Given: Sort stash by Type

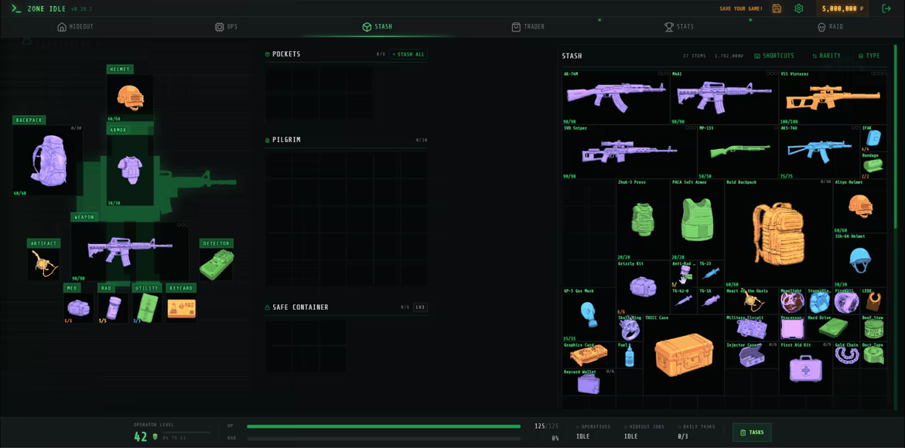Looking at the screenshot, I should (869, 56).
